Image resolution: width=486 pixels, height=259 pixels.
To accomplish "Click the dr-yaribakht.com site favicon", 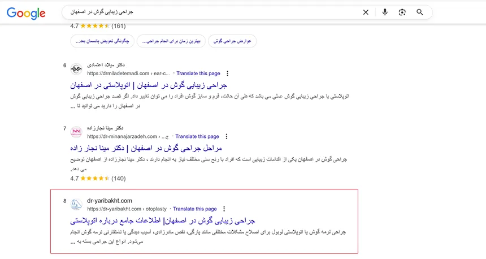I will tap(76, 205).
